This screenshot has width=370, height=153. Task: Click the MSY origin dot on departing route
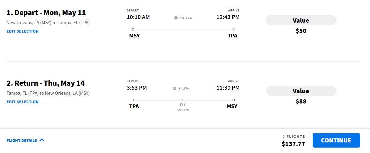pyautogui.click(x=133, y=30)
